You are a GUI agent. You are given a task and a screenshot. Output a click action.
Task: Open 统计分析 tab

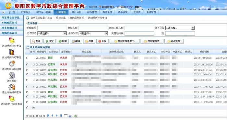pyautogui.click(x=77, y=12)
